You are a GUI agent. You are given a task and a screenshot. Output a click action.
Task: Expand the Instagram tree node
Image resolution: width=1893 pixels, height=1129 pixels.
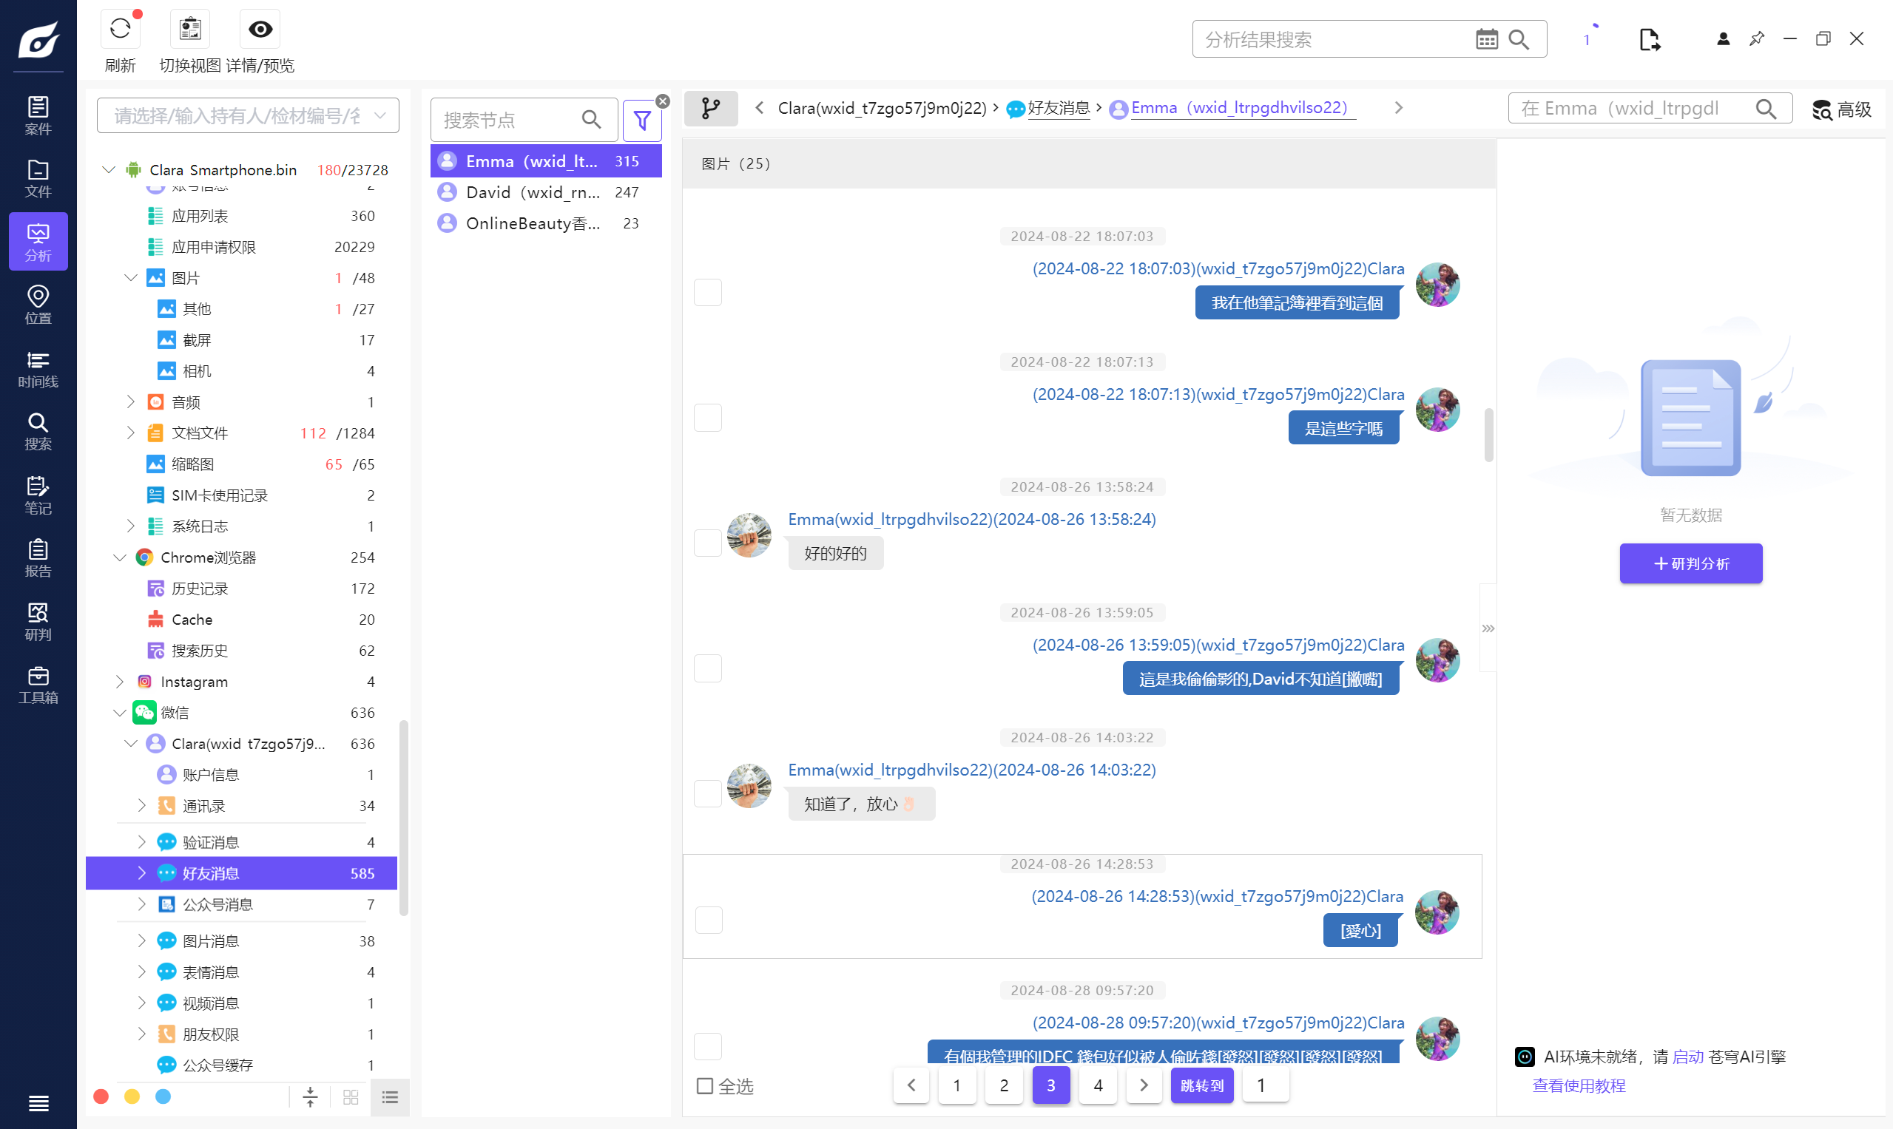click(120, 682)
